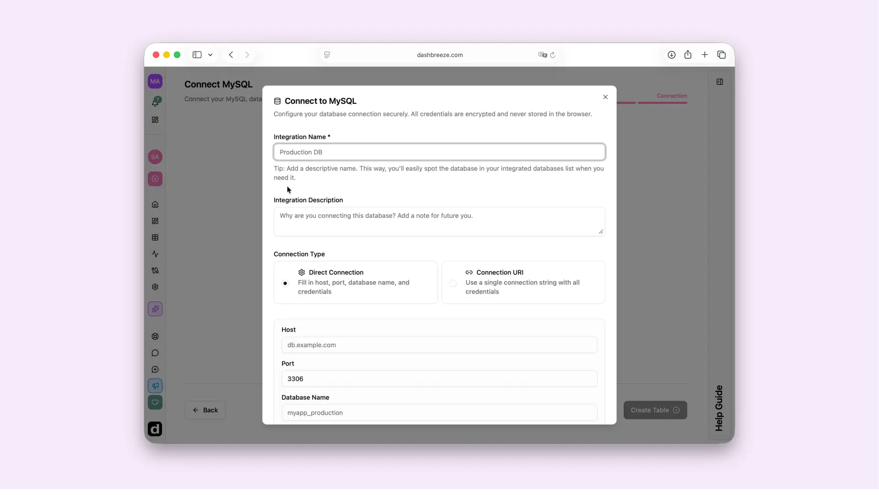This screenshot has height=495, width=879.
Task: Toggle the Safari sidebar button
Action: (x=197, y=55)
